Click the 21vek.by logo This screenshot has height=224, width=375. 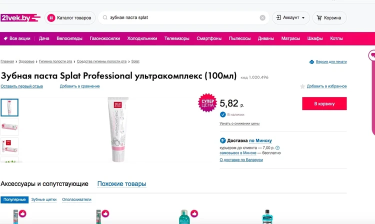pos(20,17)
